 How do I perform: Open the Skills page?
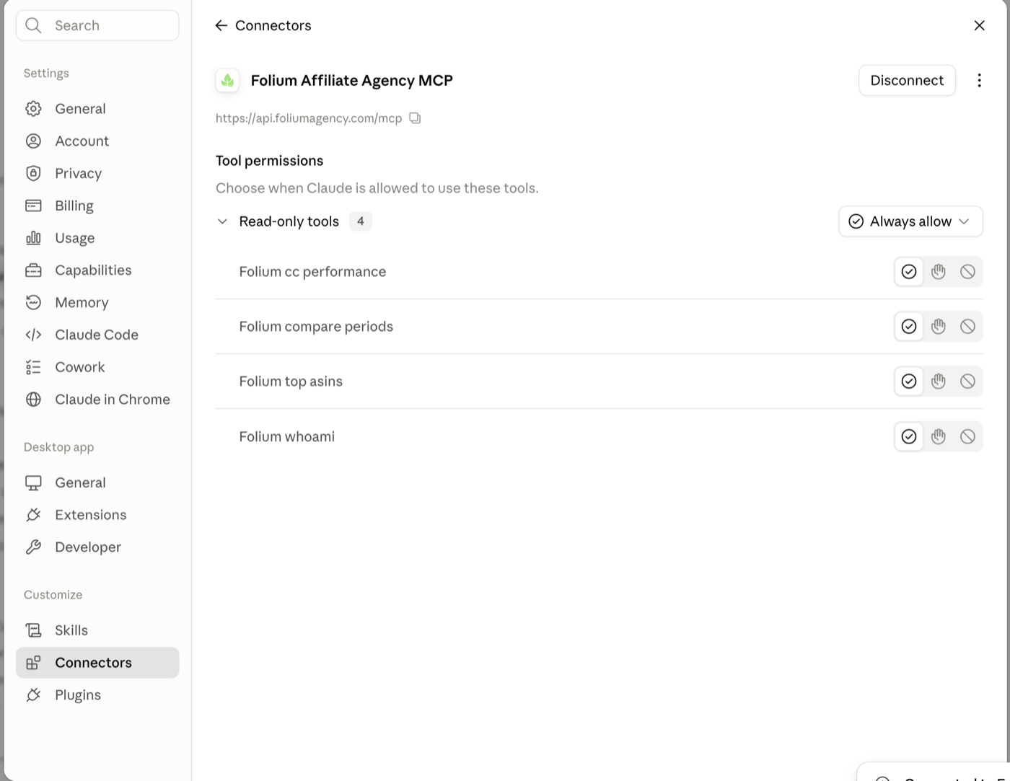click(x=97, y=630)
